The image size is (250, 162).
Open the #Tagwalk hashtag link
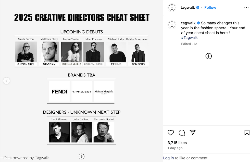click(189, 38)
